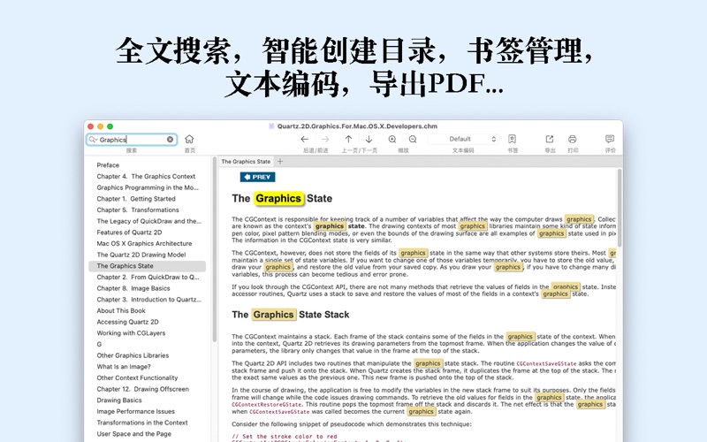
Task: Open the bookmarks icon in toolbar
Action: pyautogui.click(x=513, y=140)
